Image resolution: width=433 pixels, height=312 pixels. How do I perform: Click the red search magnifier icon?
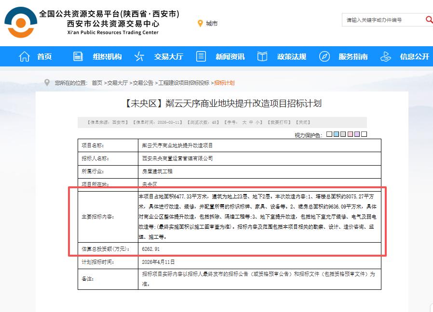tap(429, 20)
